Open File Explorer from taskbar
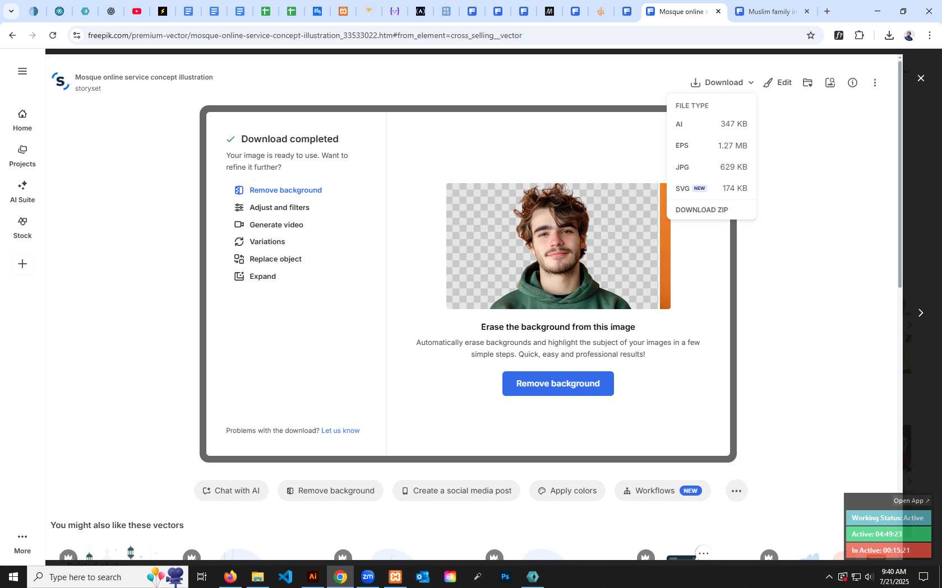Viewport: 942px width, 588px height. point(258,577)
